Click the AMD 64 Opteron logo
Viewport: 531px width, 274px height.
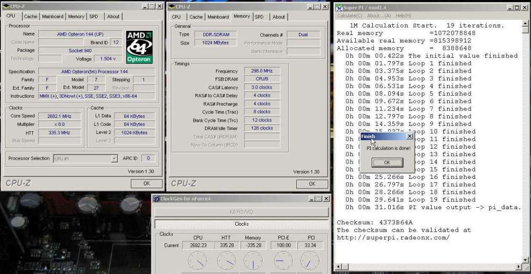(139, 47)
